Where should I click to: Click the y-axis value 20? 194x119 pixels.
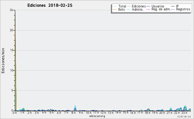coord(11,30)
